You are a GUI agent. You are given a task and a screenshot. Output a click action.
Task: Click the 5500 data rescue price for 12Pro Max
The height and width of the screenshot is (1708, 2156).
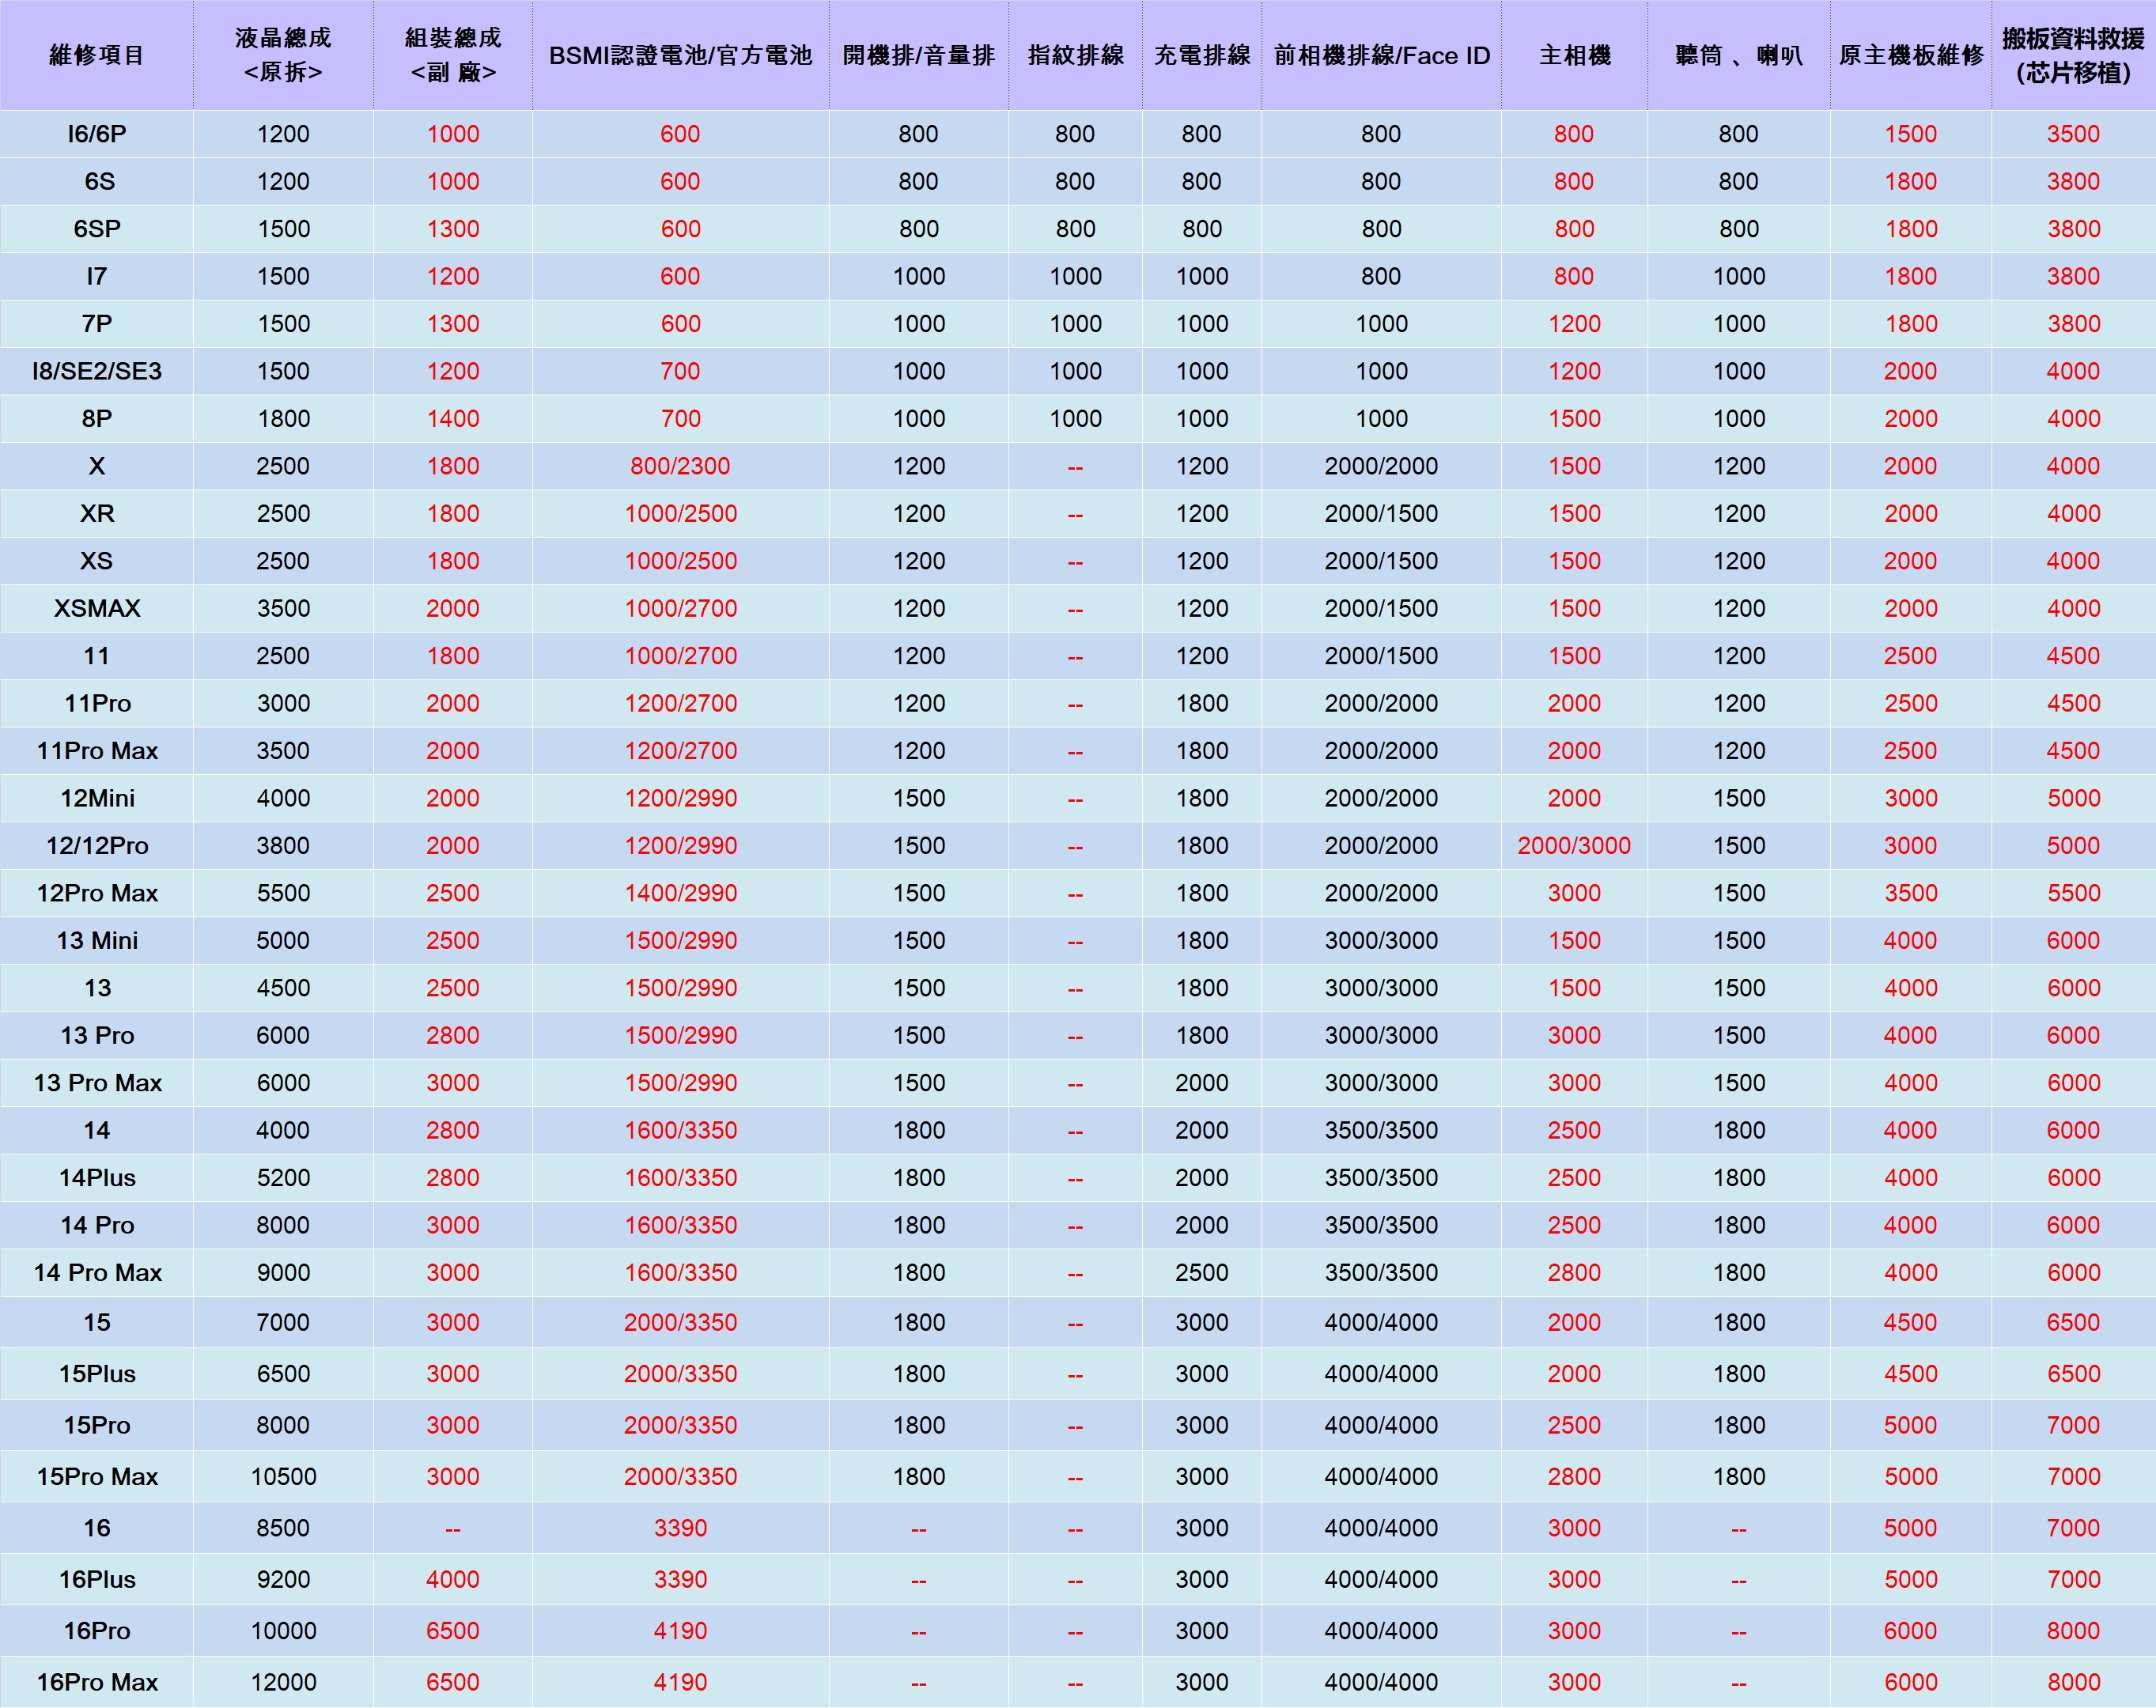2073,893
